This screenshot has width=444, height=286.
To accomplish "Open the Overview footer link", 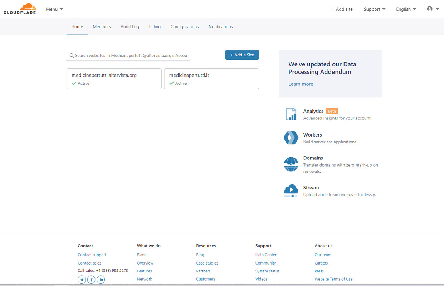I will click(x=145, y=263).
